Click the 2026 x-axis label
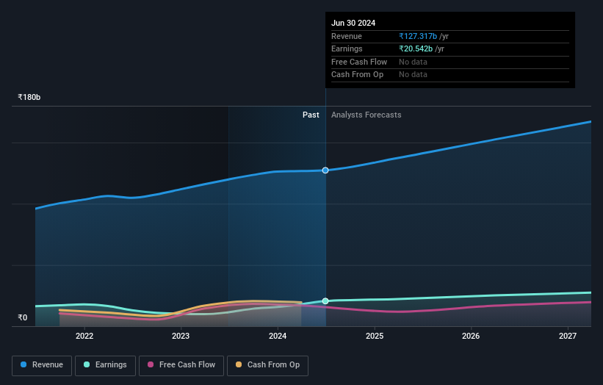Viewport: 603px width, 385px height. (x=471, y=337)
